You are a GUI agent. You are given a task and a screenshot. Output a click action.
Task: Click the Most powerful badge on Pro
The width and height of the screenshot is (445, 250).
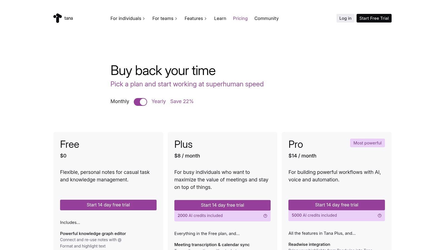pos(367,143)
